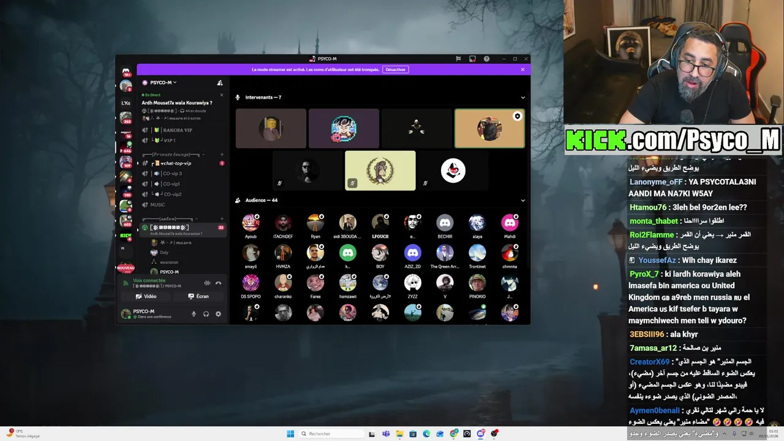Join the CO-vip2 voice channel

[x=183, y=194]
